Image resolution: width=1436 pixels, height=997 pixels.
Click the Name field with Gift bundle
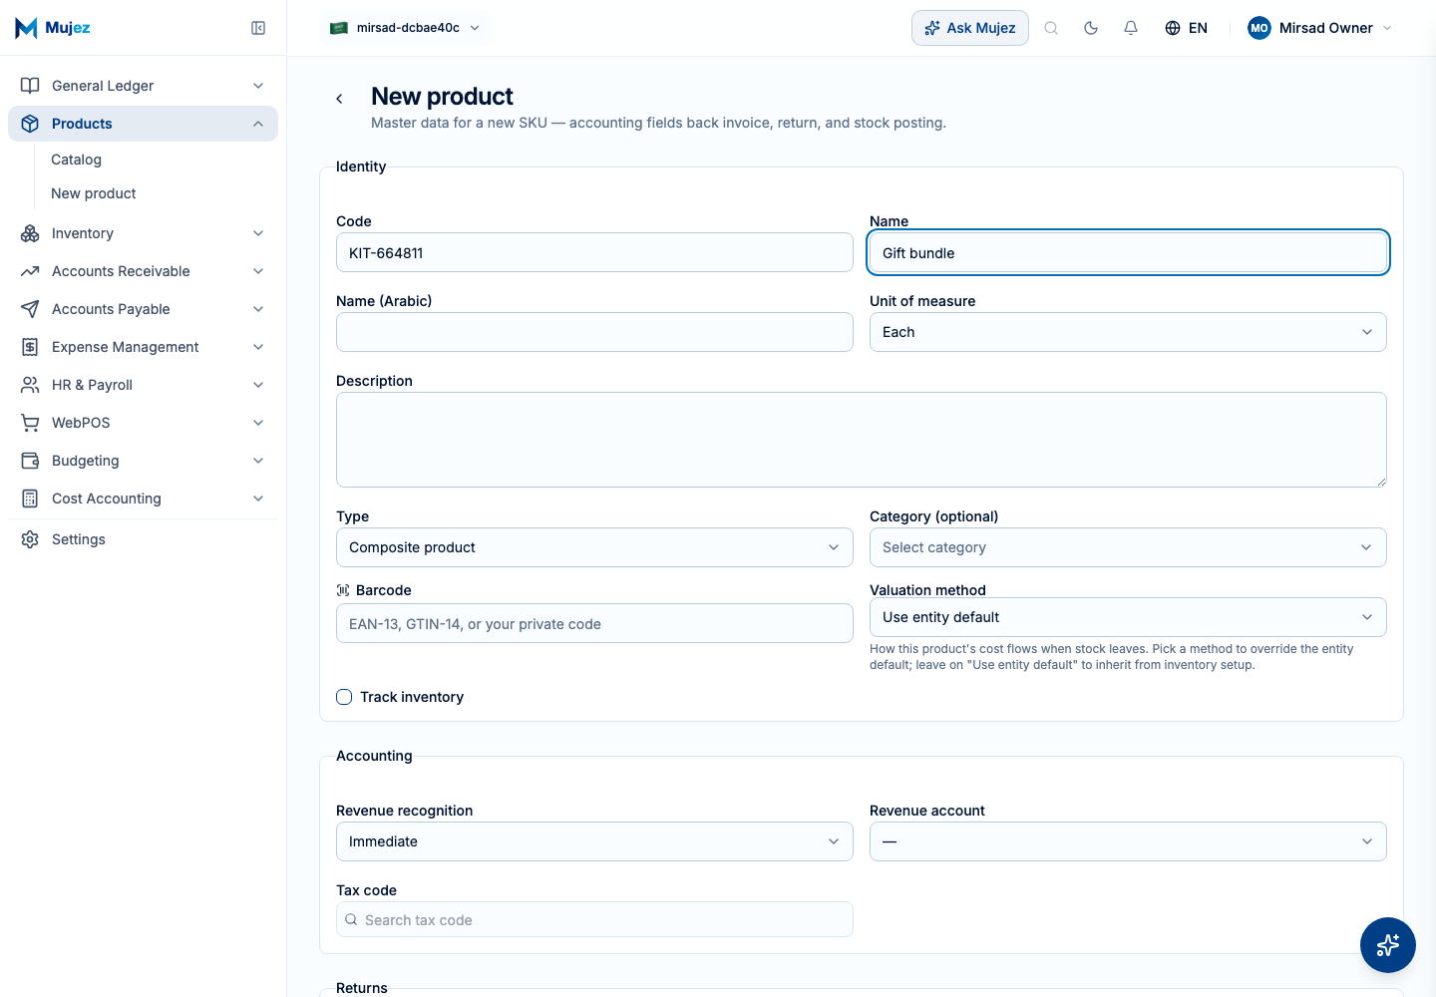(1128, 252)
